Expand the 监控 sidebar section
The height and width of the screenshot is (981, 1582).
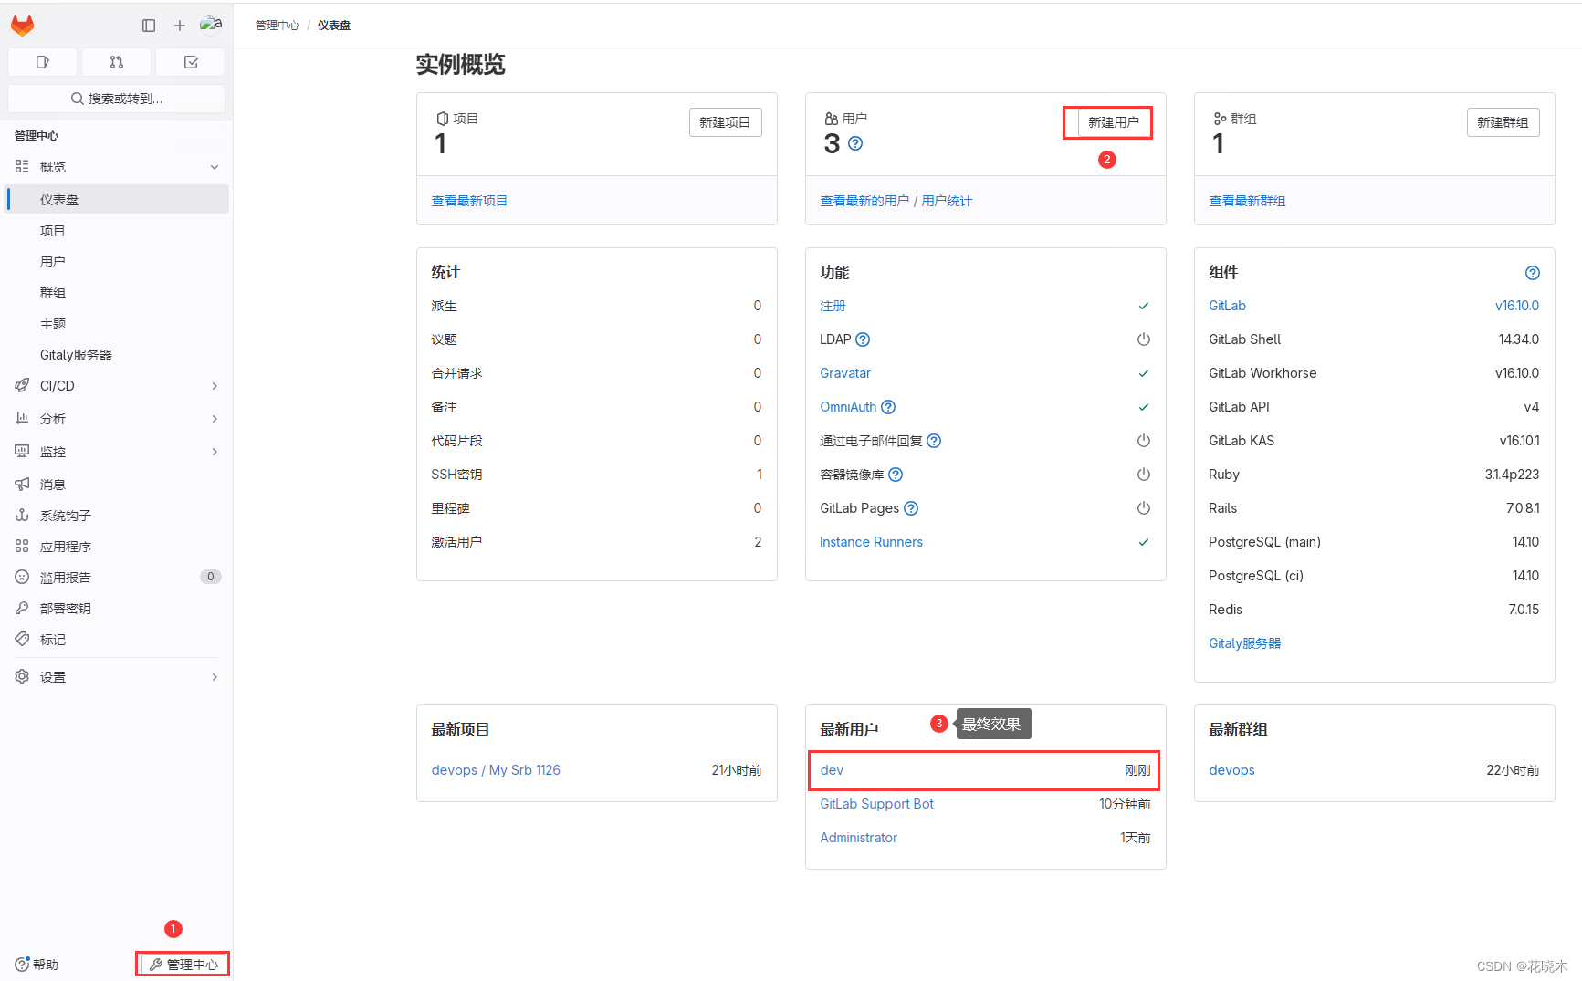(x=117, y=452)
